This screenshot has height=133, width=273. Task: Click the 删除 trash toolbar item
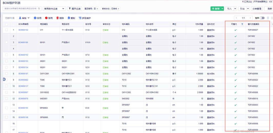click(60, 18)
